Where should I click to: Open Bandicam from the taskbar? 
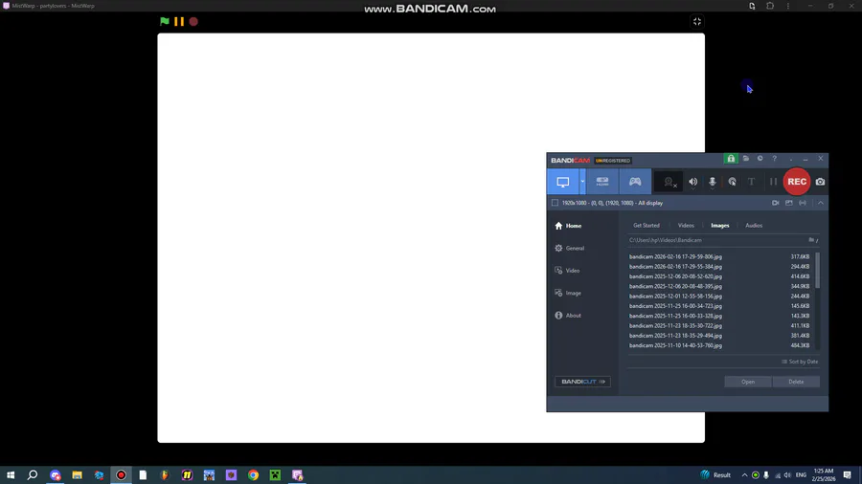[121, 474]
